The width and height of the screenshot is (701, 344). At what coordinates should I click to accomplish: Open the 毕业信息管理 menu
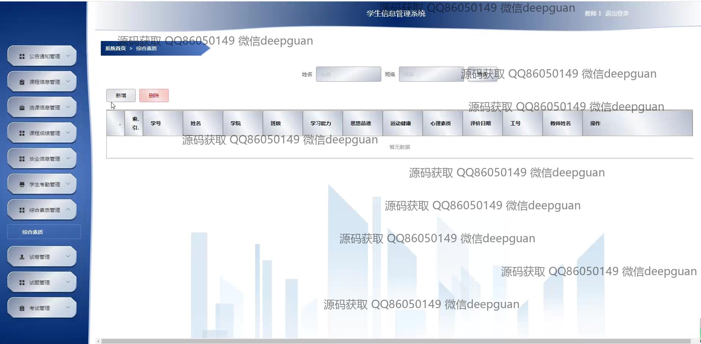pos(42,158)
